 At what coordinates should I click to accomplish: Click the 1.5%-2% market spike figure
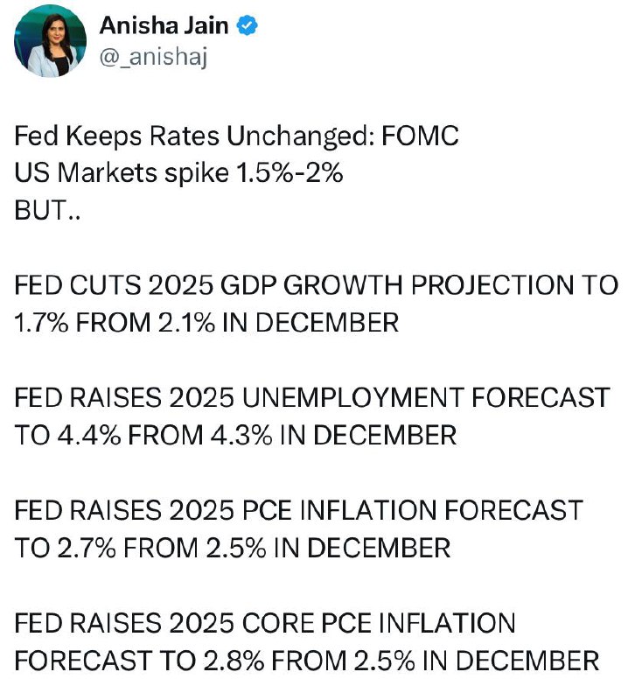(290, 172)
